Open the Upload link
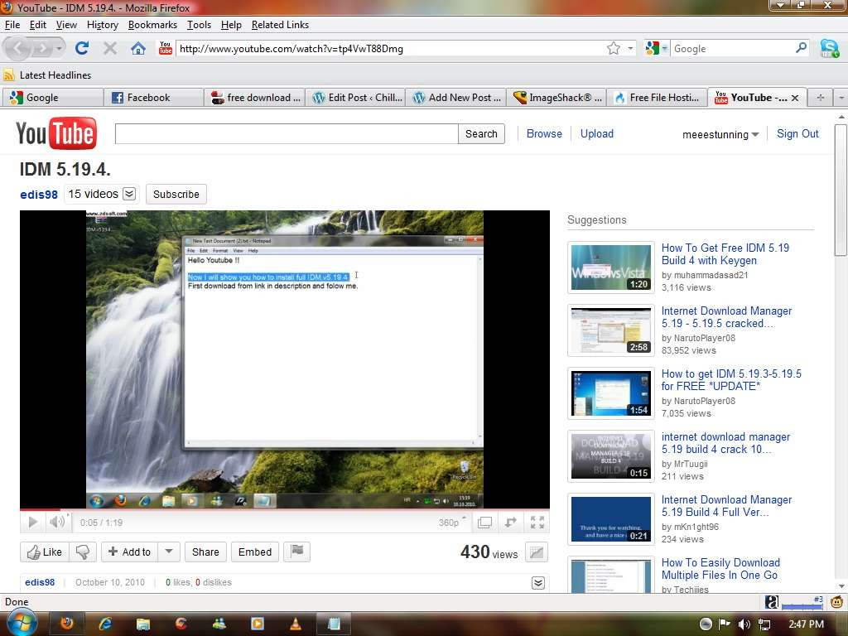 click(x=596, y=133)
